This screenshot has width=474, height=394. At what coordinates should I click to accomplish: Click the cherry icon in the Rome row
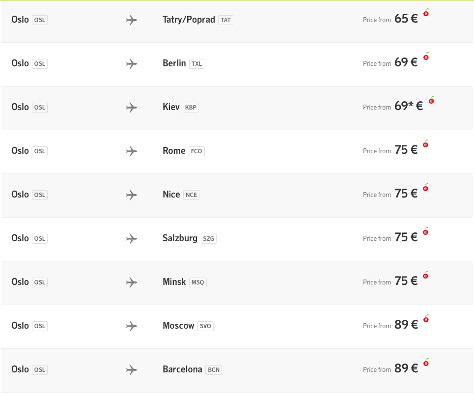point(426,143)
